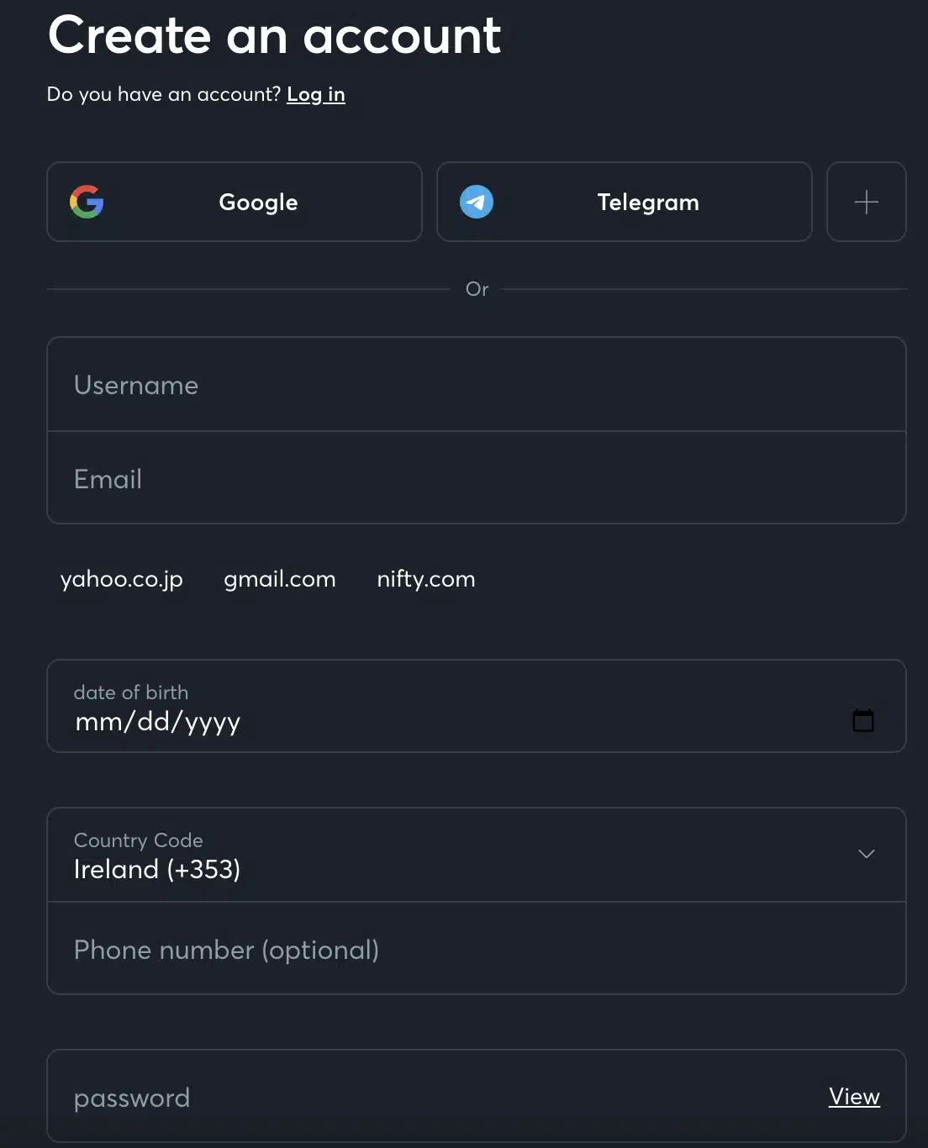Expand the Country Code chevron
Image resolution: width=928 pixels, height=1148 pixels.
click(x=867, y=854)
